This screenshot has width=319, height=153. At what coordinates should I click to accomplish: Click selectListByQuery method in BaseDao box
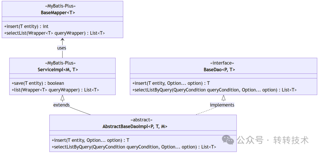[214, 90]
